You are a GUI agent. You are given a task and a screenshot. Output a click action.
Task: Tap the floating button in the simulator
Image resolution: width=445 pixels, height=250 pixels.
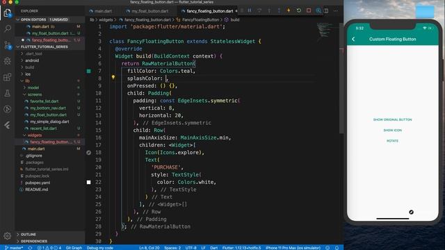pos(411,212)
